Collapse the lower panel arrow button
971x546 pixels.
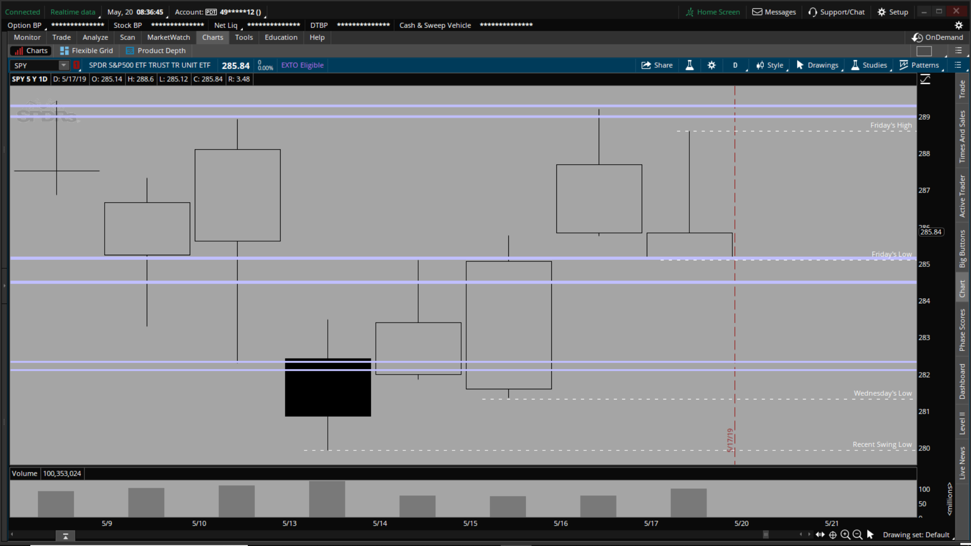pyautogui.click(x=65, y=536)
